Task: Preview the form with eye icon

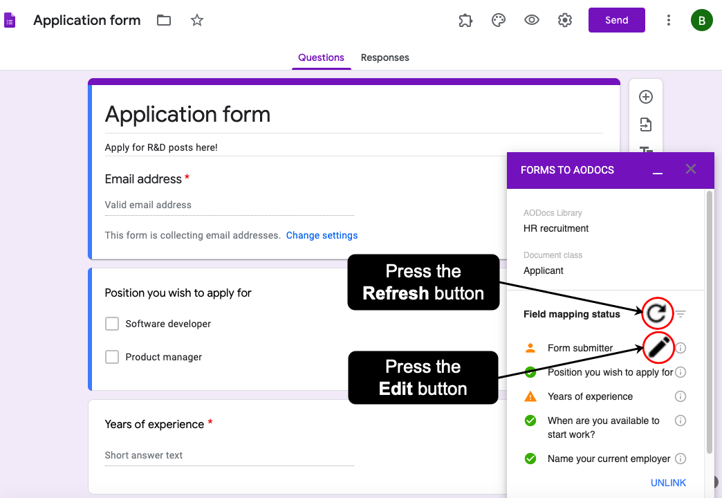Action: [x=531, y=20]
